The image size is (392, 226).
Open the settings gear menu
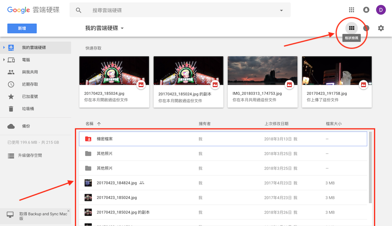pyautogui.click(x=381, y=28)
